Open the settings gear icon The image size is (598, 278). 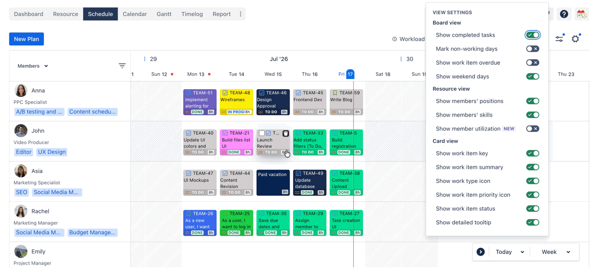pos(576,39)
